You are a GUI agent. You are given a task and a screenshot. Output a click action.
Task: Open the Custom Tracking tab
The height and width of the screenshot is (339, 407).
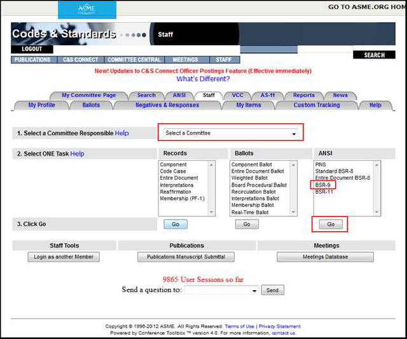click(x=317, y=105)
